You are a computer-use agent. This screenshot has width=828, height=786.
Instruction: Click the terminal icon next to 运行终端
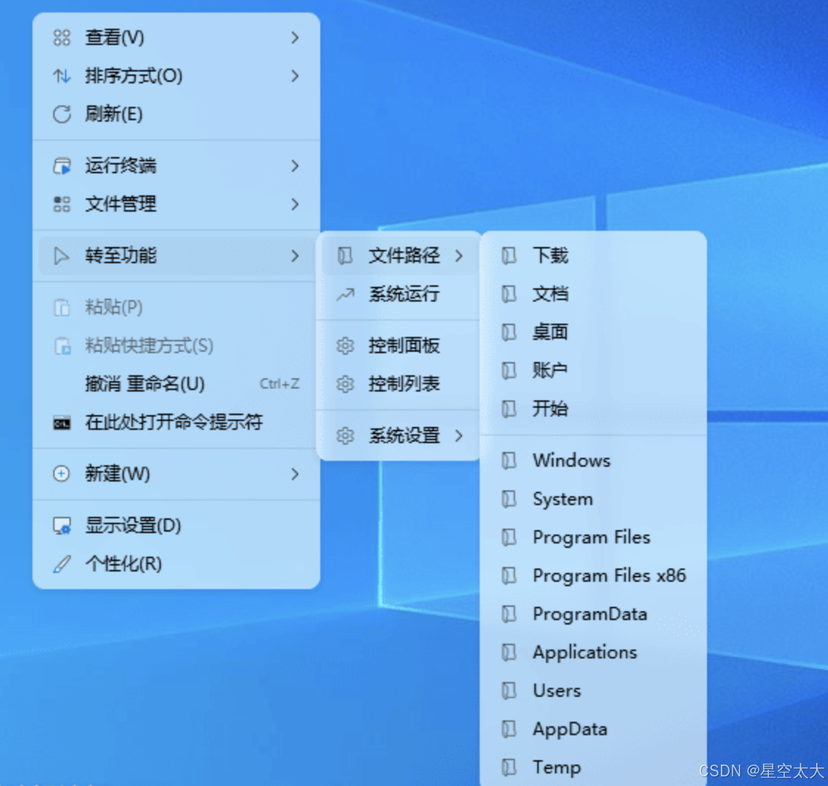tap(62, 166)
